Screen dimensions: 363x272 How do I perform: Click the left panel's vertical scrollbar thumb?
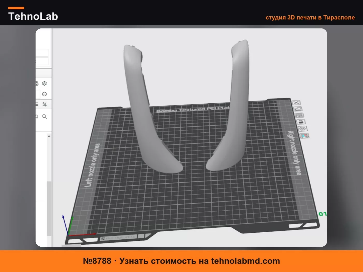(49, 209)
